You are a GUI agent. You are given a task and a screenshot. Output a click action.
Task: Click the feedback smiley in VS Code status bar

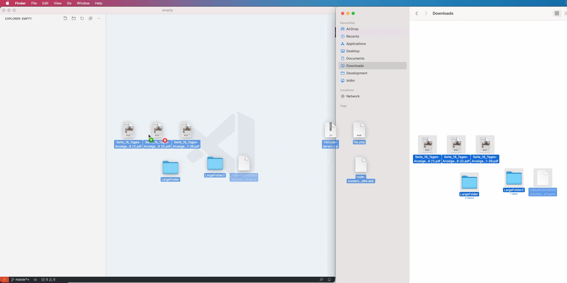[x=321, y=279]
